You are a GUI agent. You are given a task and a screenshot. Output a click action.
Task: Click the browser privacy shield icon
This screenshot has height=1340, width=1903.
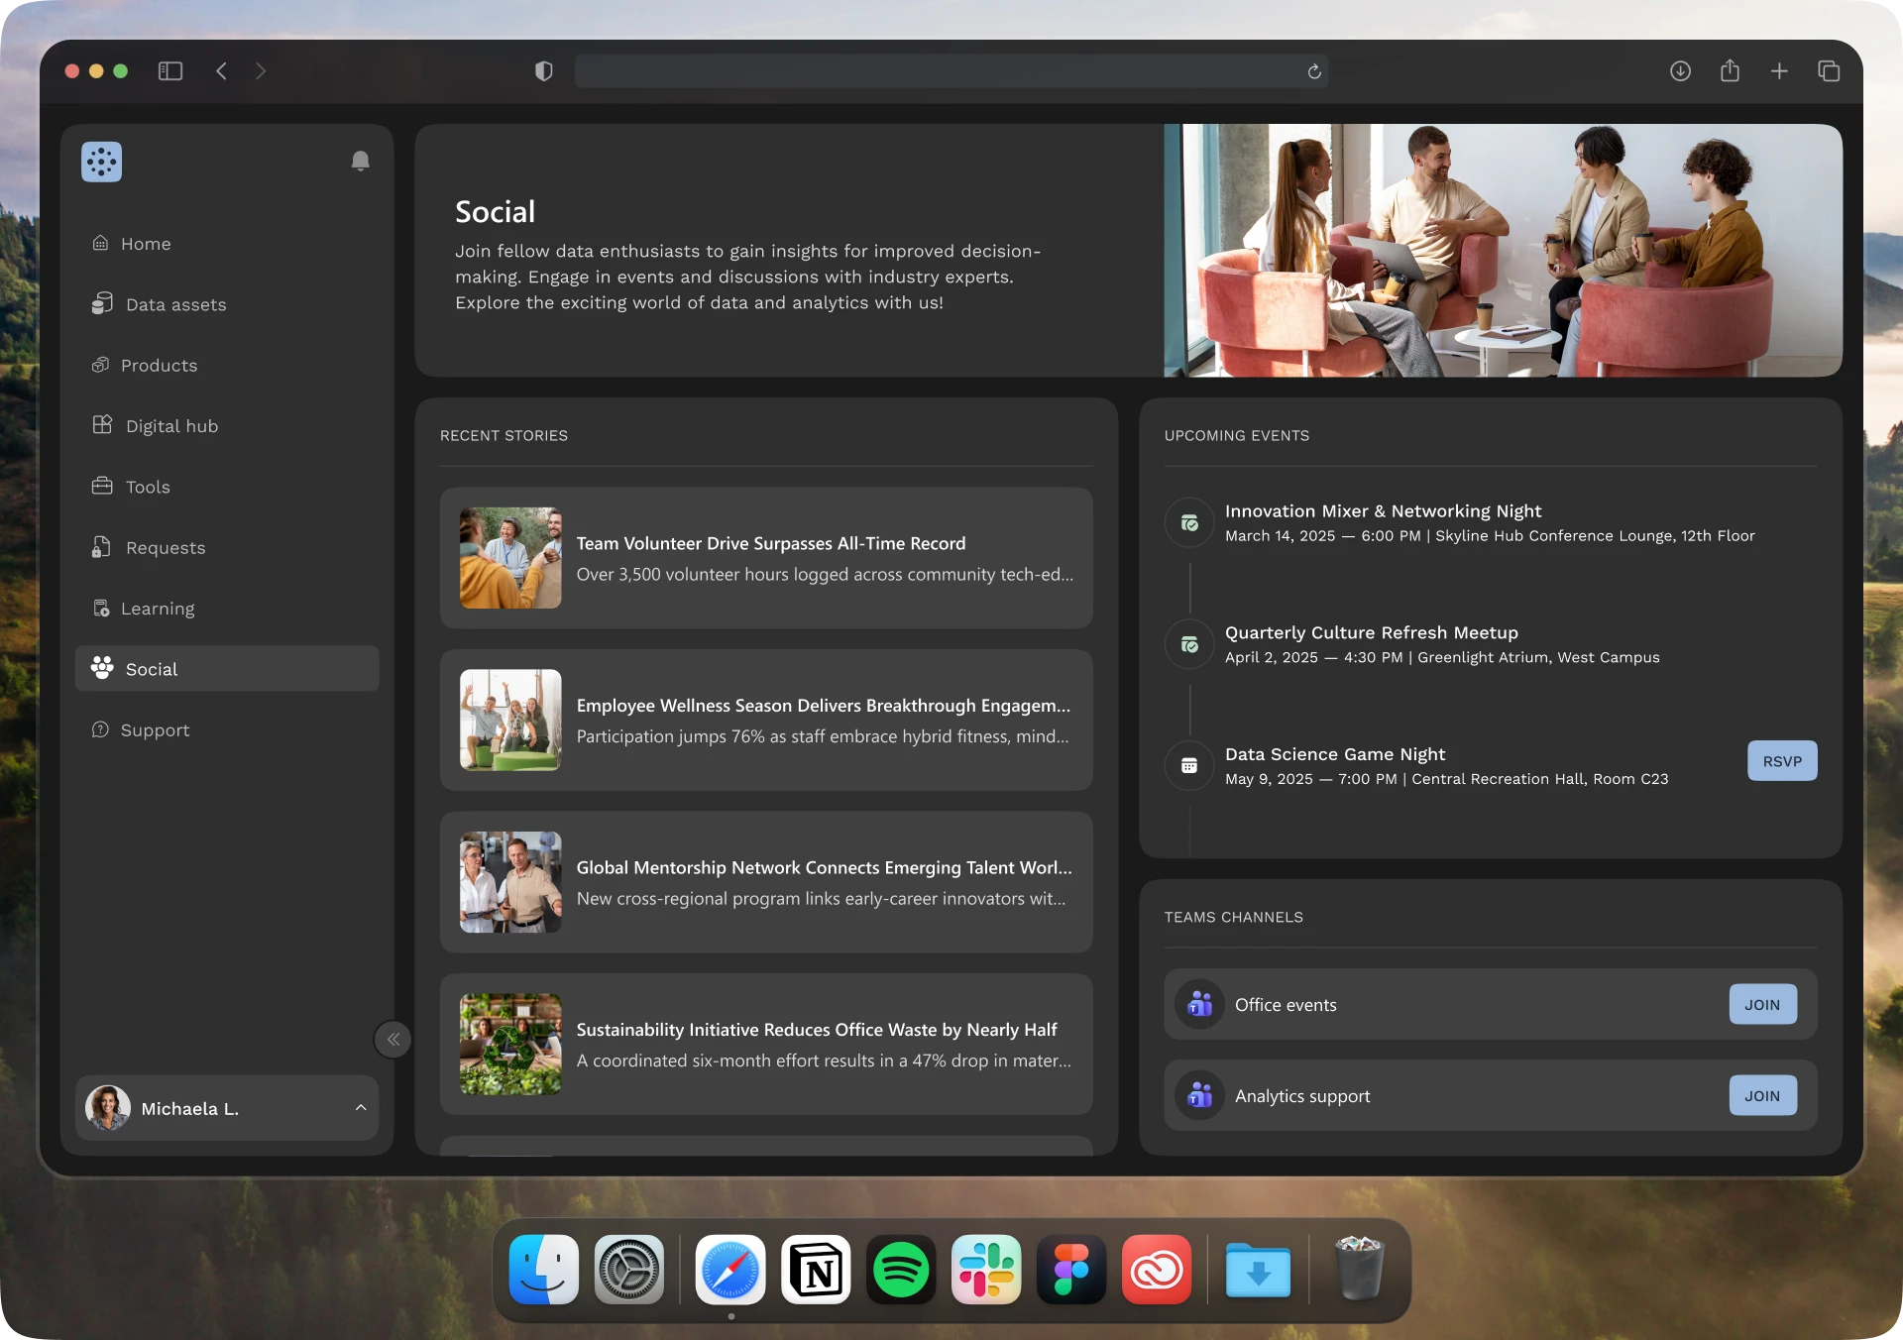(x=543, y=71)
